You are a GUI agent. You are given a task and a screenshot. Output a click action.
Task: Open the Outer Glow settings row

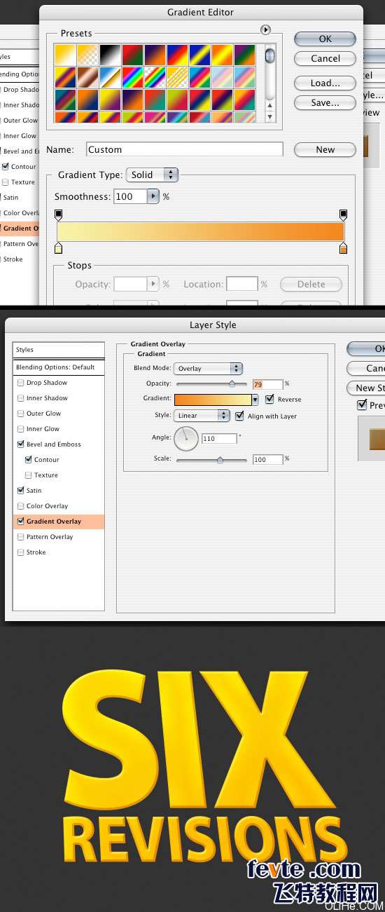pyautogui.click(x=59, y=414)
